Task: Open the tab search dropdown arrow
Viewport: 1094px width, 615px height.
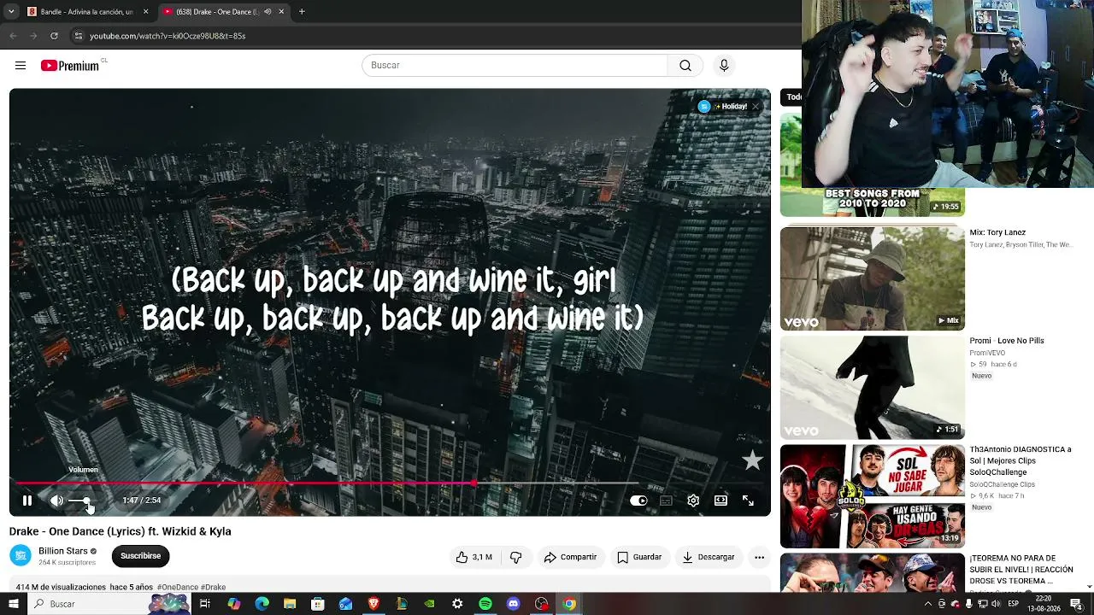Action: point(10,12)
